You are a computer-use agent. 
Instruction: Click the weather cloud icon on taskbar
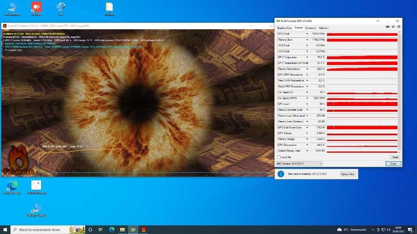pyautogui.click(x=339, y=230)
